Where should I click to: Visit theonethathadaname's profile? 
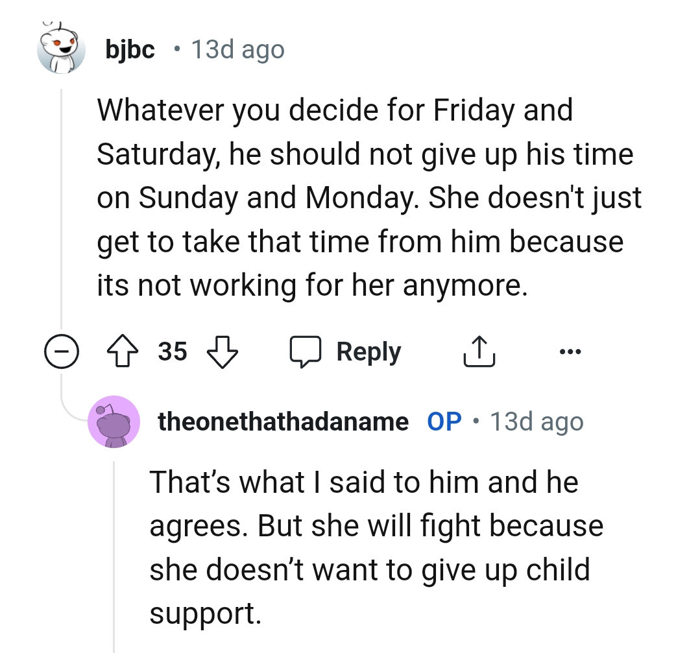coord(282,421)
